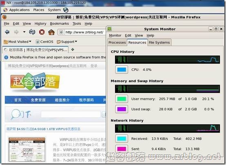
Task: Select the 赵容部落 browser tab
Action: pos(35,50)
